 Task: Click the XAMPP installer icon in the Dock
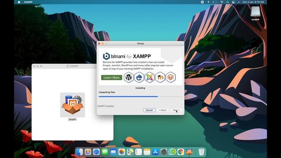point(189,152)
